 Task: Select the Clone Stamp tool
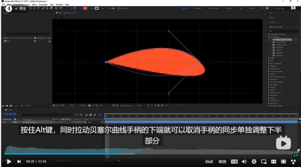[47, 8]
